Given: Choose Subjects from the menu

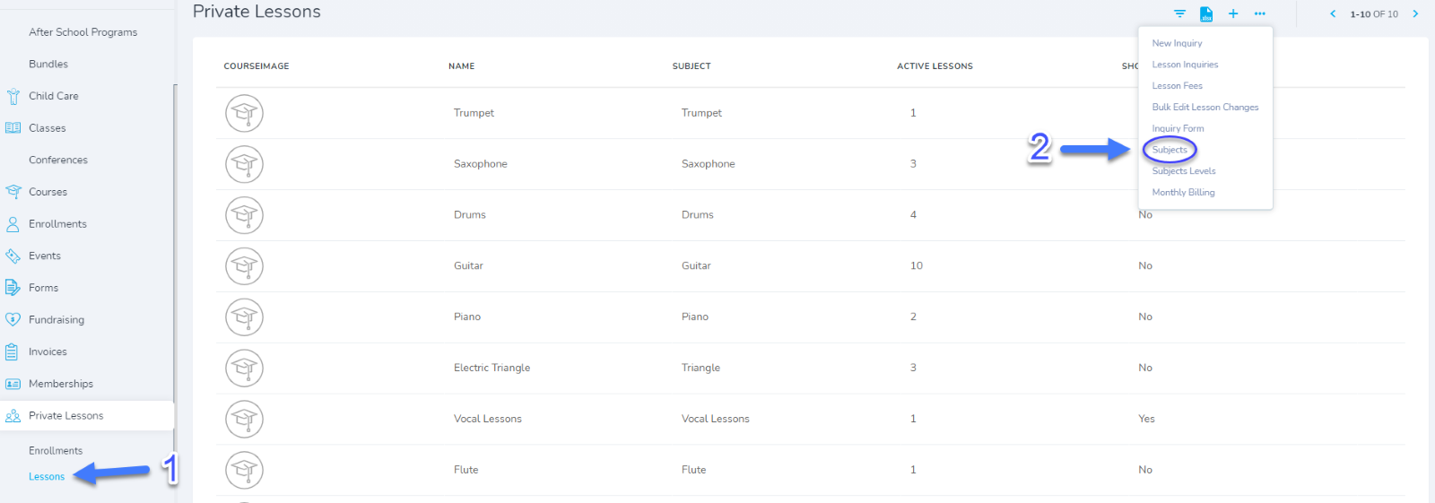Looking at the screenshot, I should coord(1170,150).
